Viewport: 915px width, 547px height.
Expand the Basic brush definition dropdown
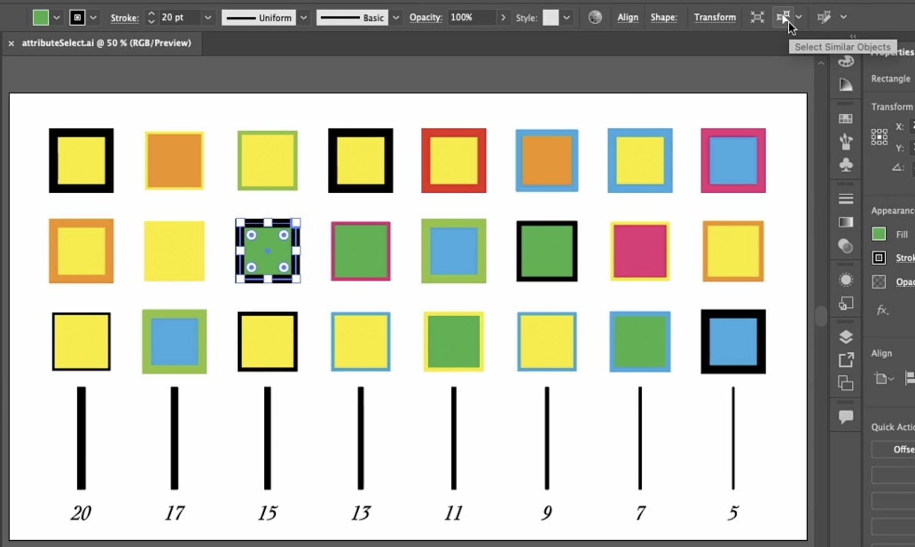[396, 18]
